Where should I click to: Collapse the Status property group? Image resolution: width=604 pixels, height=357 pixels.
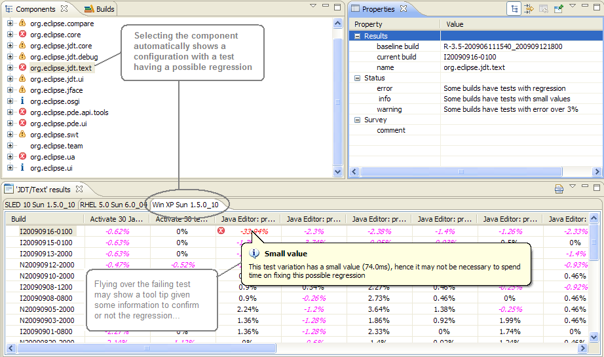click(x=358, y=78)
